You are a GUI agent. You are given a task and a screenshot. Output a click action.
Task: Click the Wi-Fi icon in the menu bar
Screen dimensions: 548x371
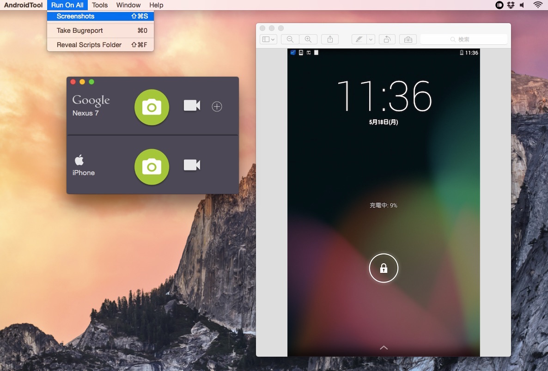(537, 5)
